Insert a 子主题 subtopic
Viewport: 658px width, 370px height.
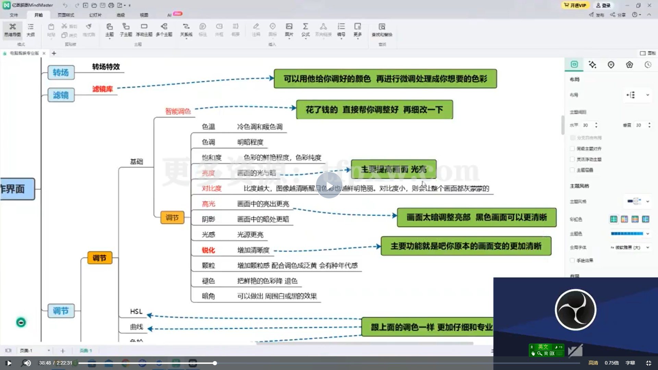click(126, 31)
